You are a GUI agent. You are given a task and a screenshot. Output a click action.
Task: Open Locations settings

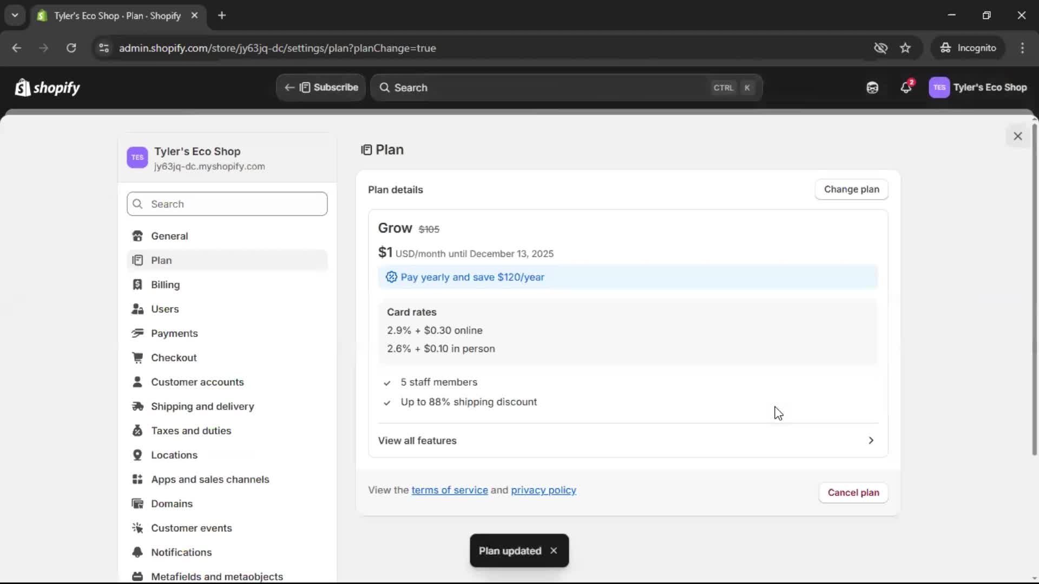(227, 455)
